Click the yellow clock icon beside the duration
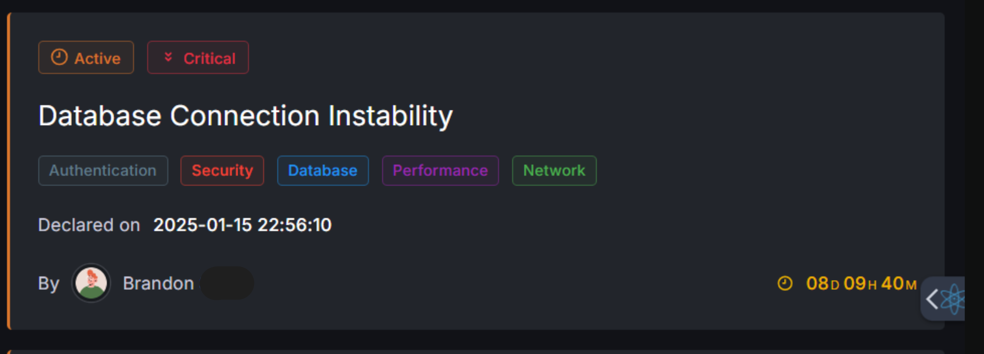The width and height of the screenshot is (984, 354). coord(785,284)
